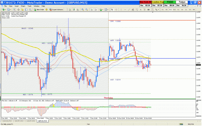Select the Fibonacci retracement tool
The height and width of the screenshot is (126, 202).
(x=137, y=10)
